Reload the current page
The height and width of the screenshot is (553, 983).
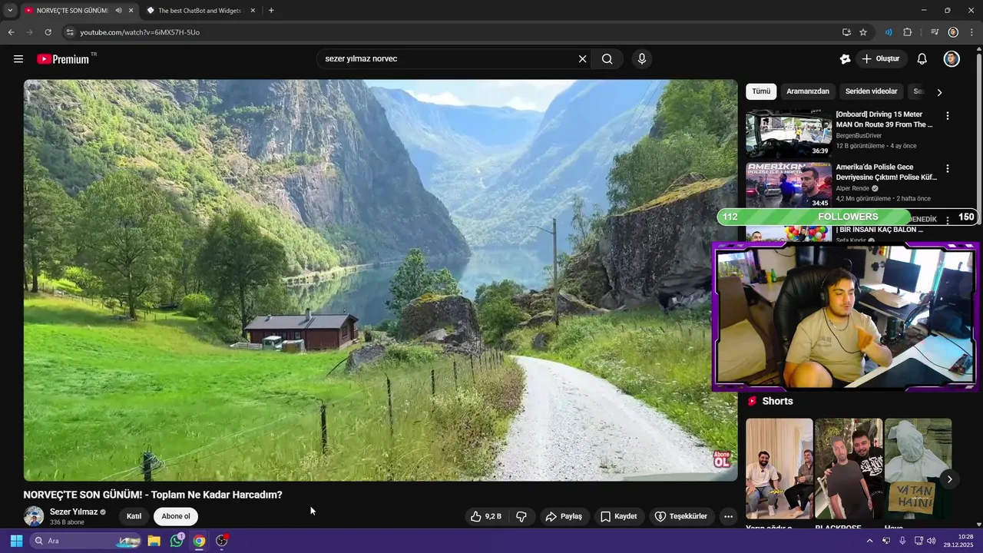coord(48,32)
